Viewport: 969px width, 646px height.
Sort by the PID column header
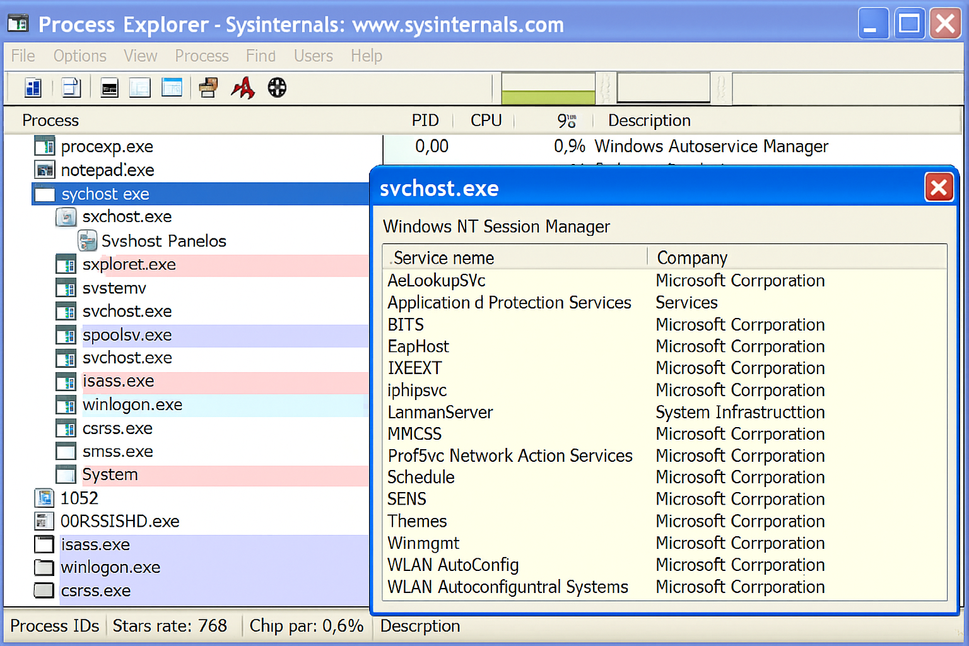[425, 120]
